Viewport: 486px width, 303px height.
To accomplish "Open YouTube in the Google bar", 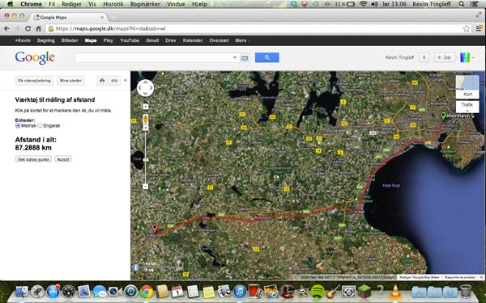I will tap(130, 40).
